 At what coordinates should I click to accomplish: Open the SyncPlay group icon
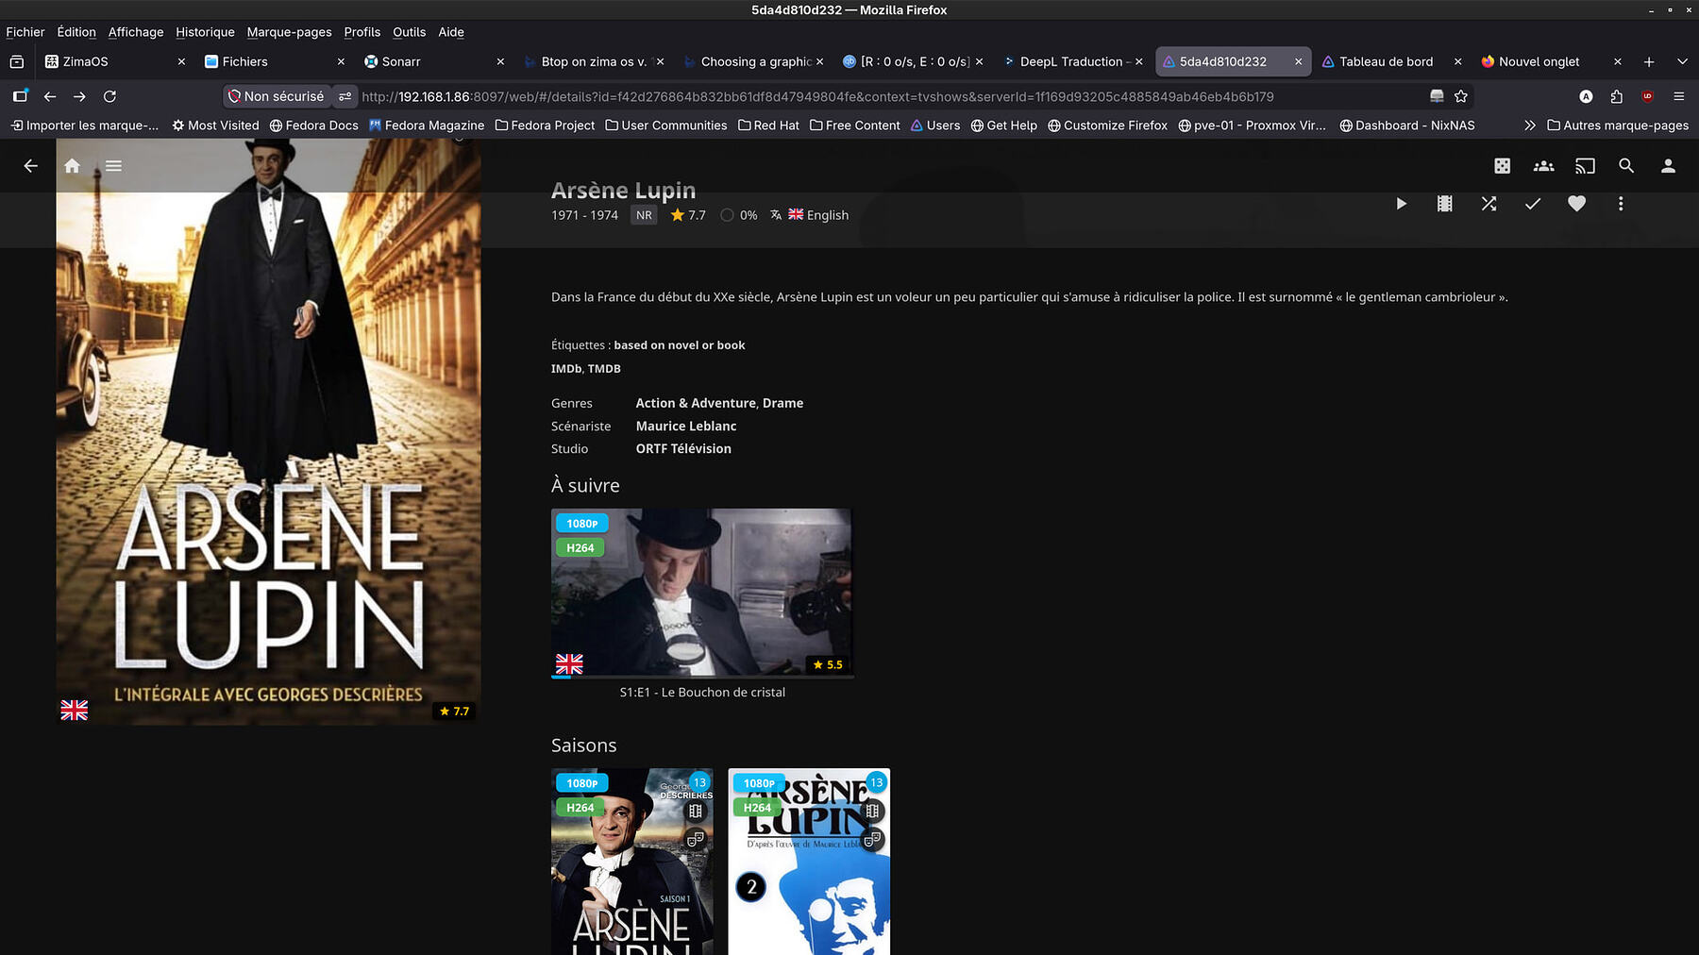(x=1544, y=166)
